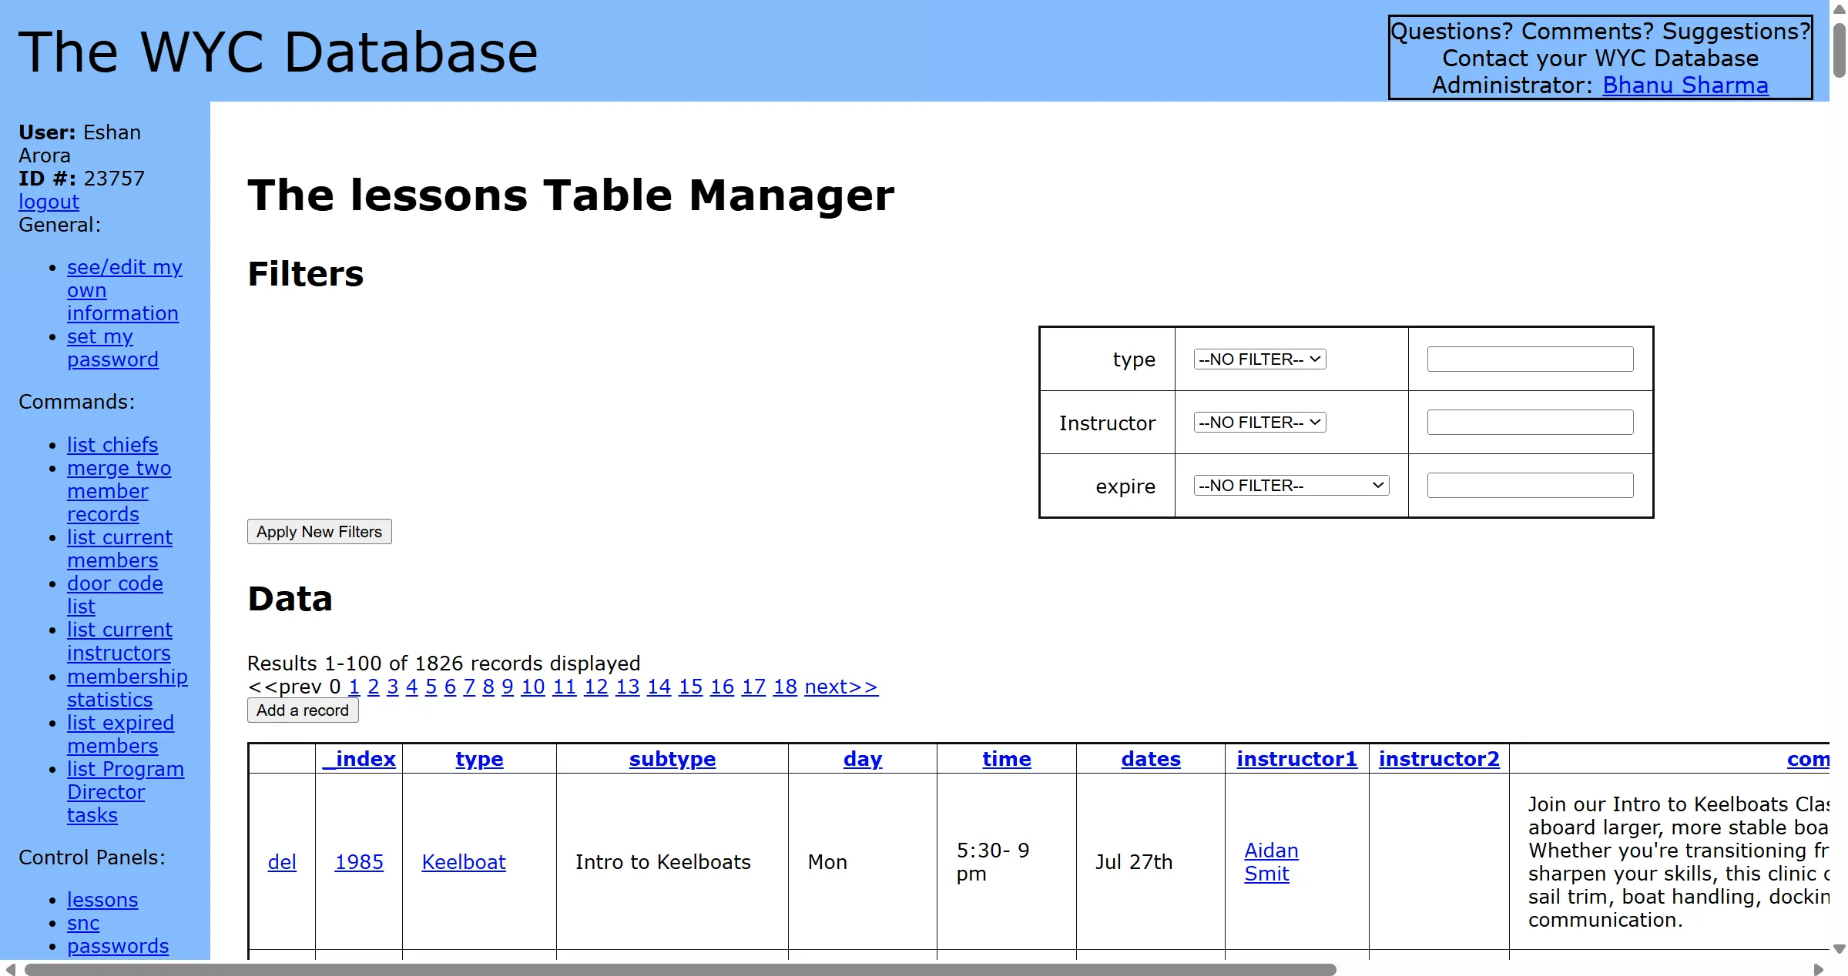Open instructor Aidan Smit link
The image size is (1848, 976).
pyautogui.click(x=1271, y=862)
